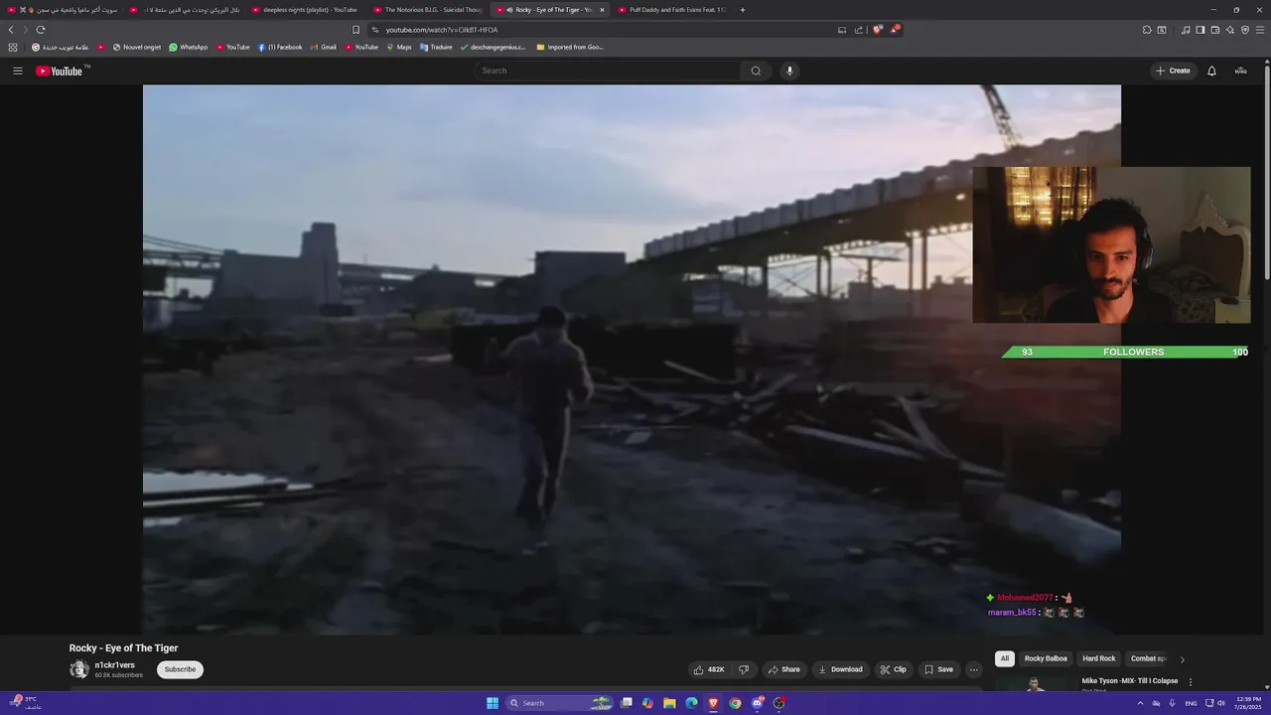Open taskbar clock and date
The image size is (1271, 715).
[1247, 703]
